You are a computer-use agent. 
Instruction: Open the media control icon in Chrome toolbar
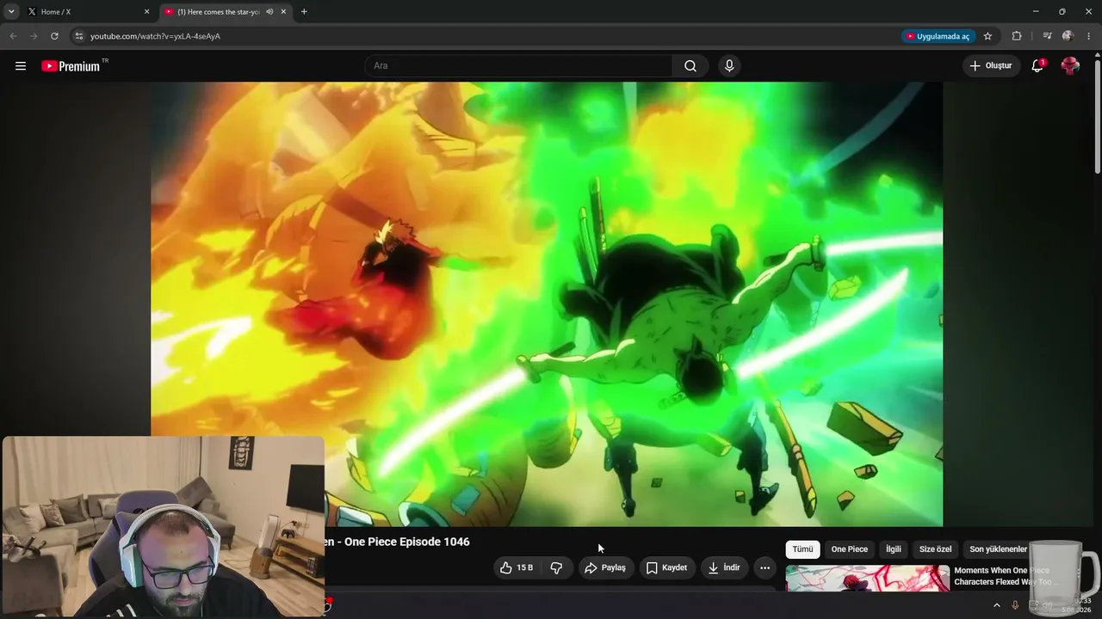(x=1047, y=36)
